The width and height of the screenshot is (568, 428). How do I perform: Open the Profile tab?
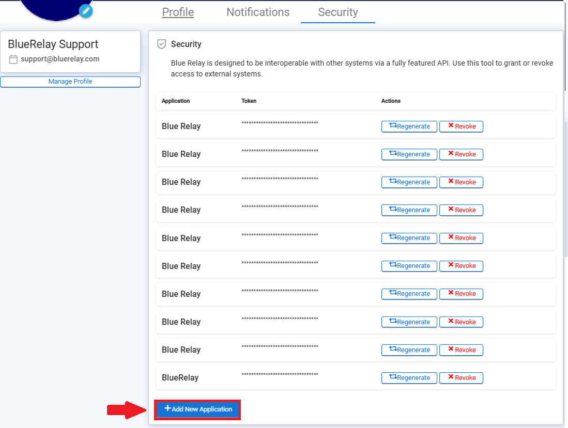tap(178, 12)
